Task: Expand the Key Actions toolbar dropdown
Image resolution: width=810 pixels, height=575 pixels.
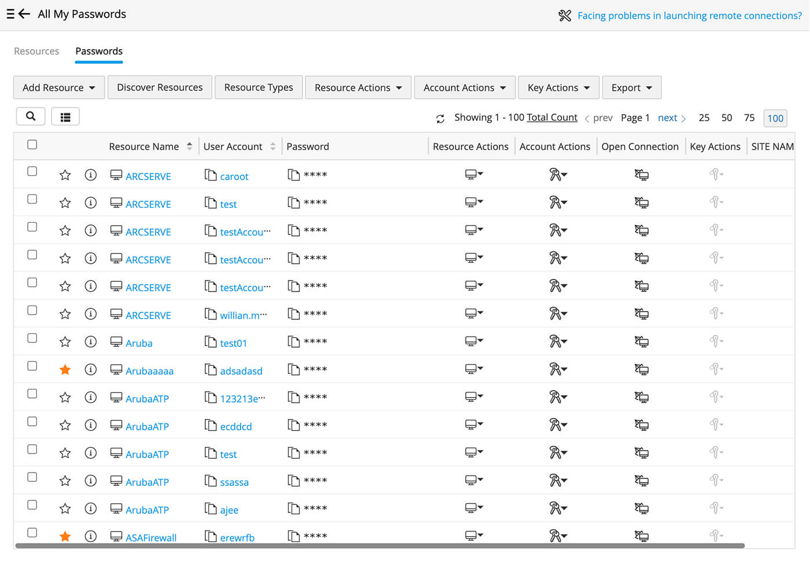Action: pyautogui.click(x=558, y=87)
